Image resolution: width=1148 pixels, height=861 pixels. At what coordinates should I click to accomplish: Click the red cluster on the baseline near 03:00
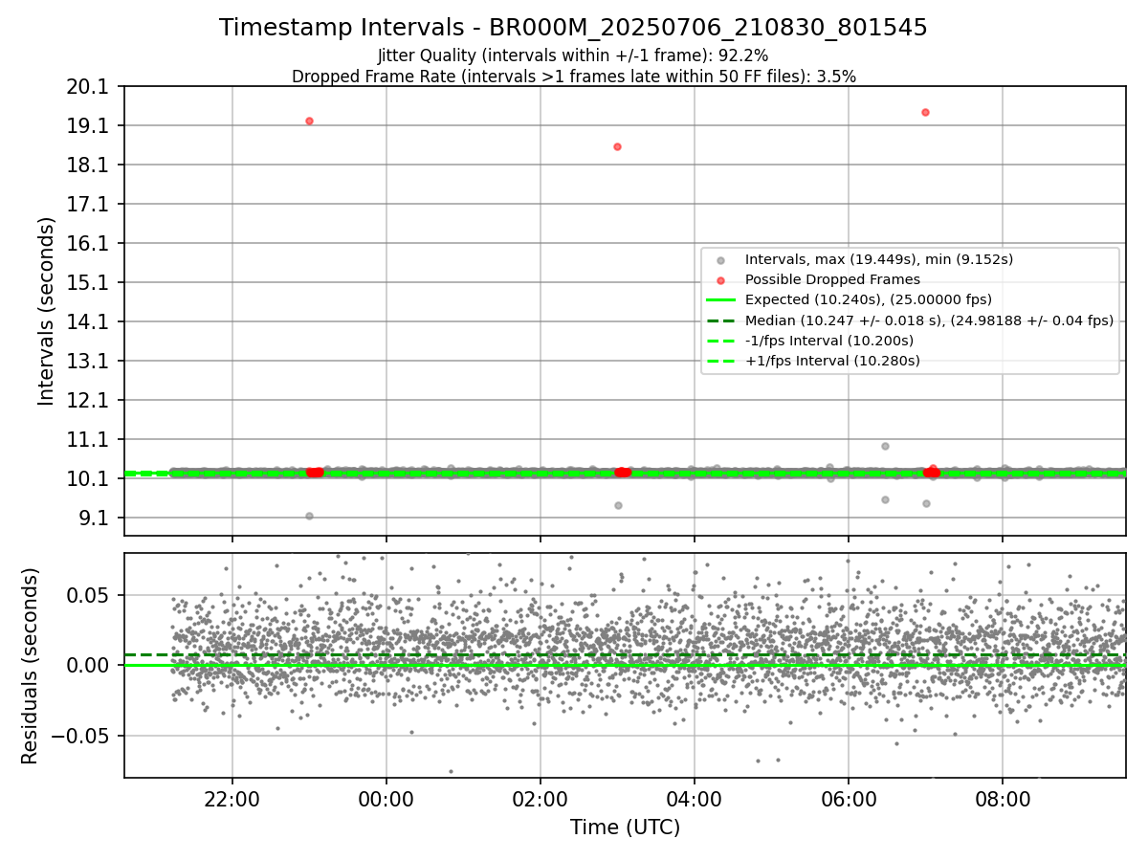[622, 472]
